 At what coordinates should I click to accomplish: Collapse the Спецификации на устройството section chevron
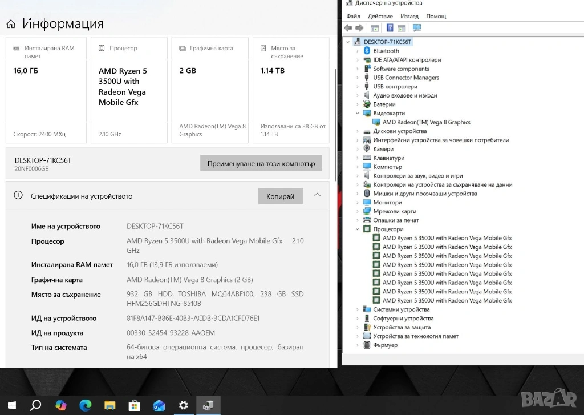coord(317,195)
